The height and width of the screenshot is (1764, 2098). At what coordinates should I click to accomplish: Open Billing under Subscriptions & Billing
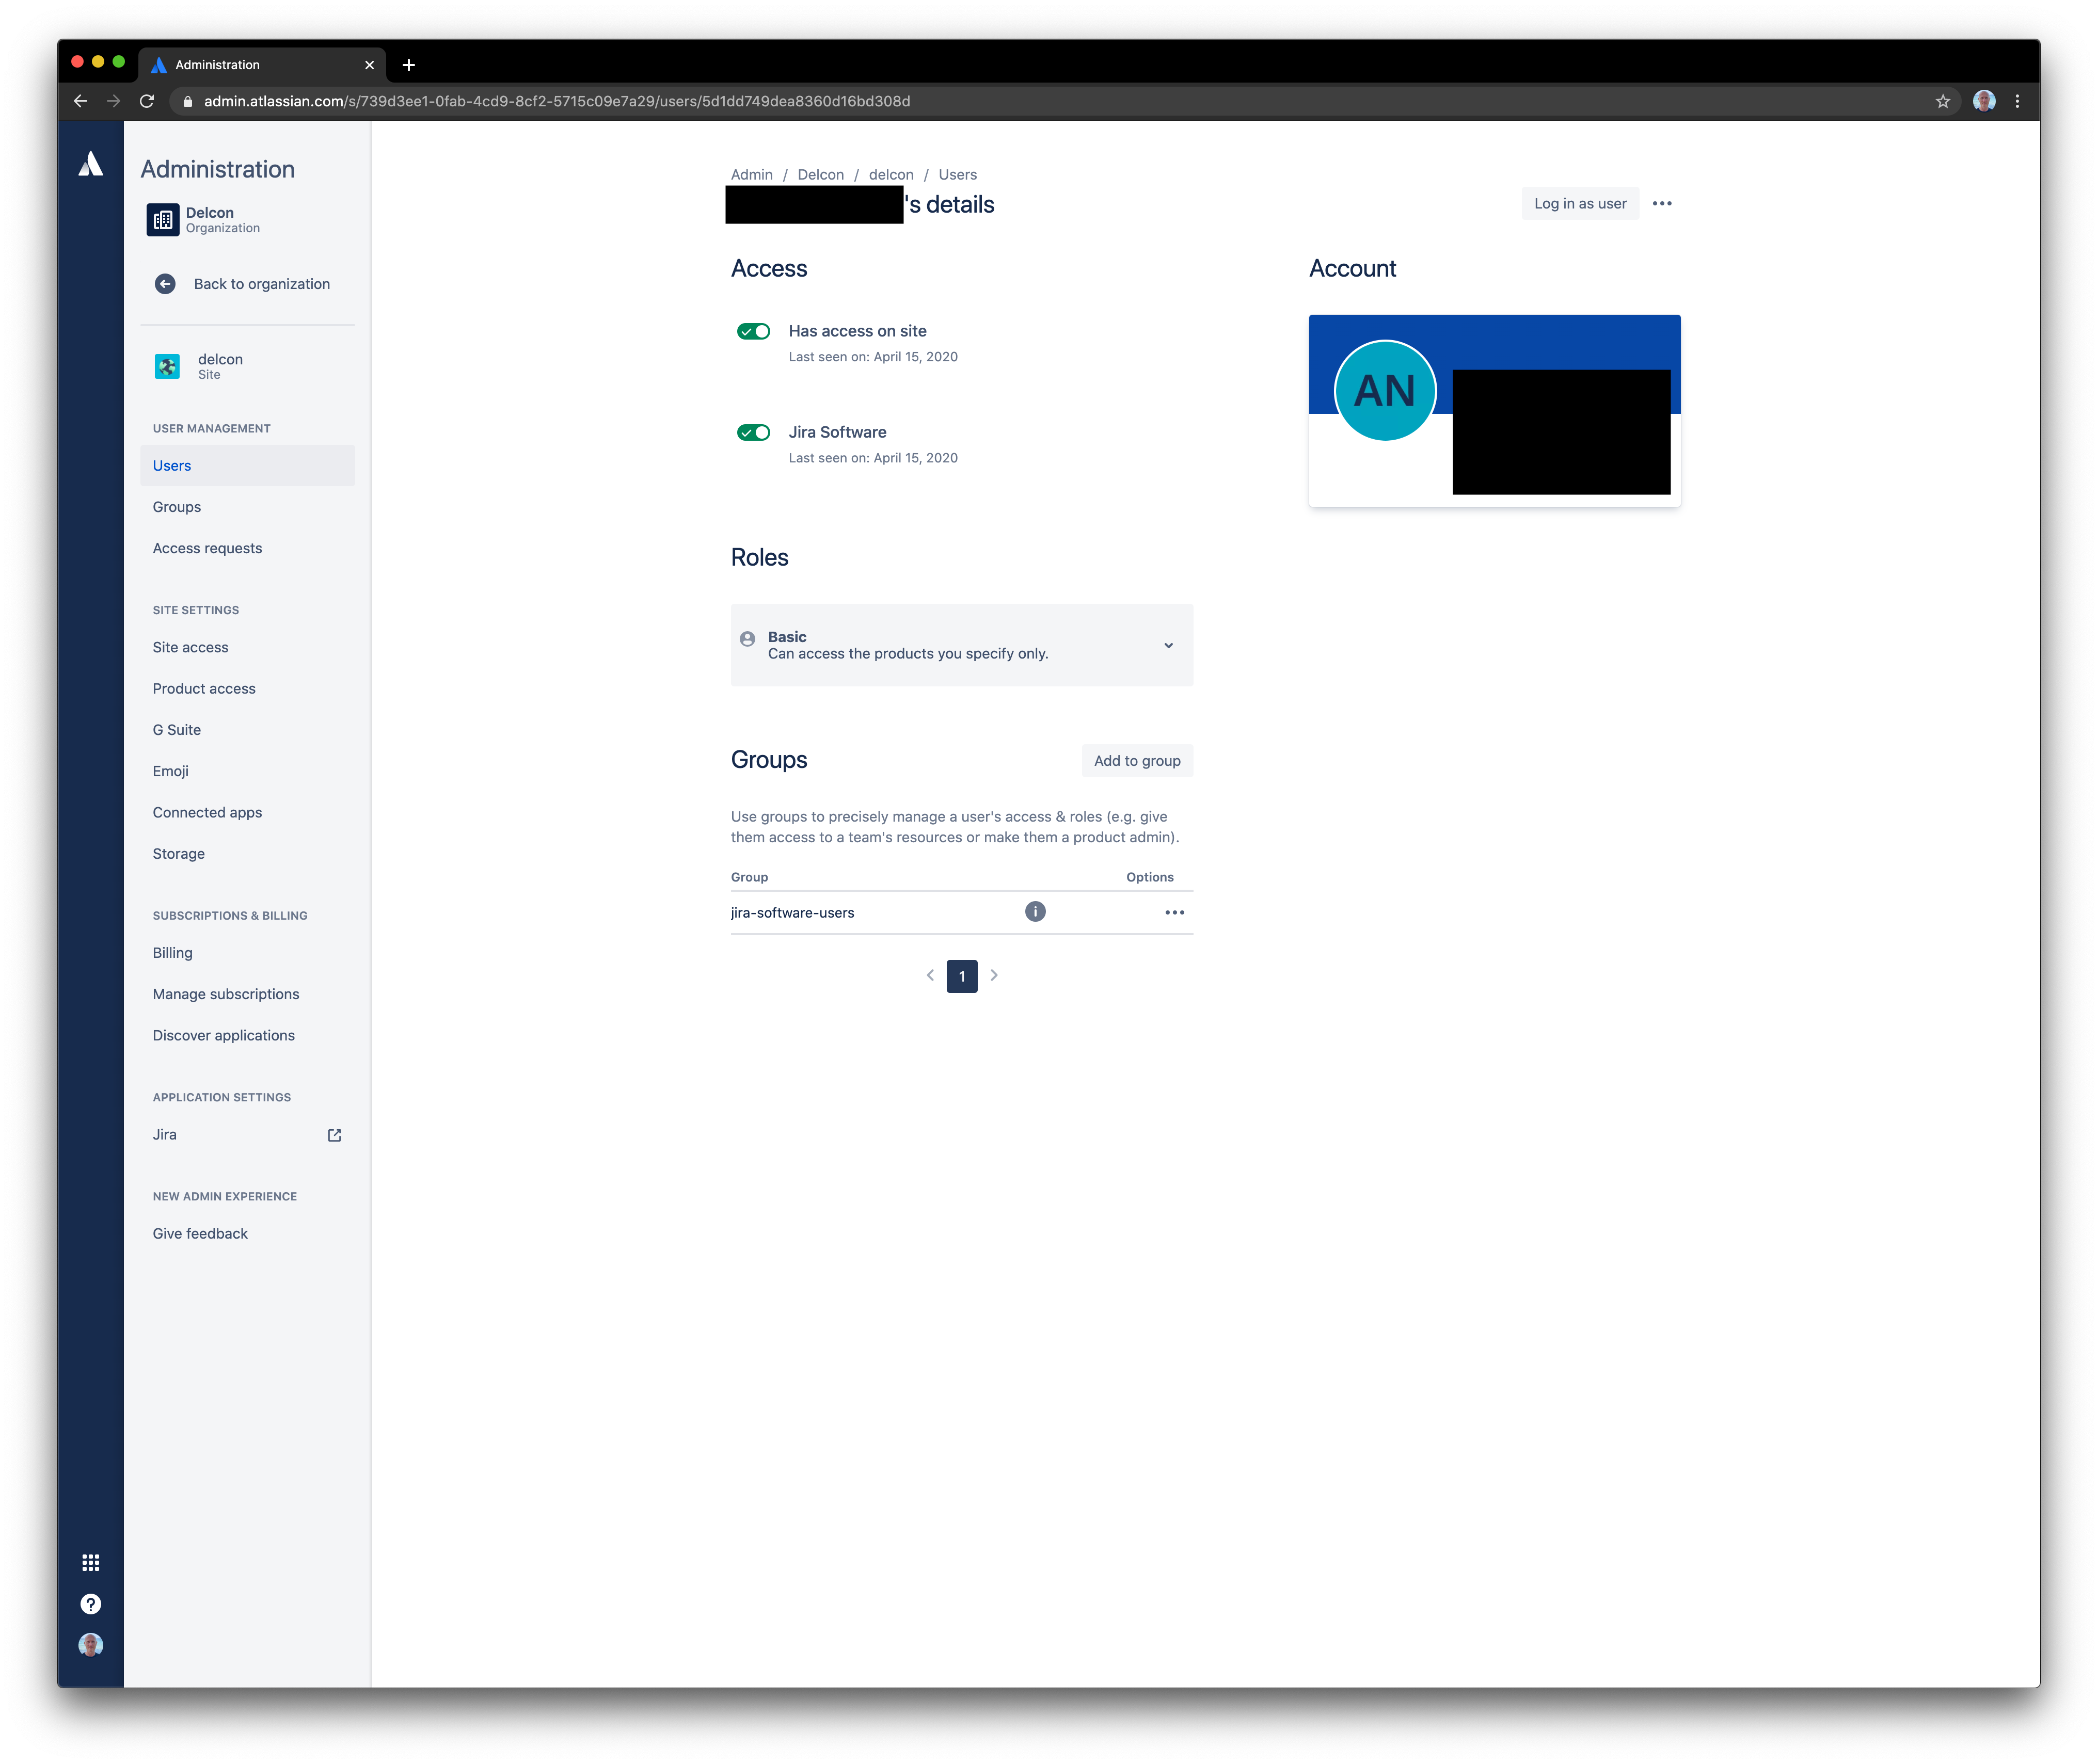(172, 952)
